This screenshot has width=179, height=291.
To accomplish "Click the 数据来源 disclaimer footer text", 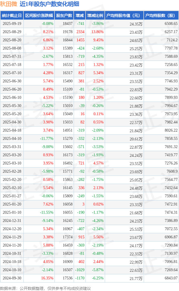I will click(x=45, y=288).
